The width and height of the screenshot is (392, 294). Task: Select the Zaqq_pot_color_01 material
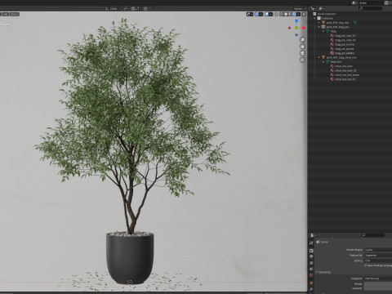point(345,36)
